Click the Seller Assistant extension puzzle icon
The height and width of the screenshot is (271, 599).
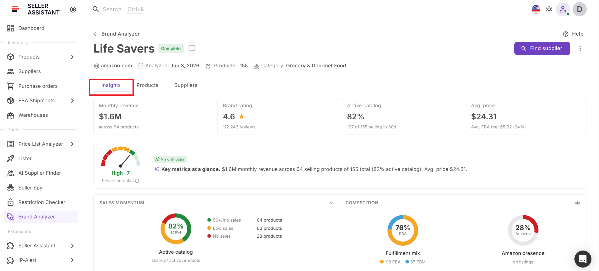(11, 246)
